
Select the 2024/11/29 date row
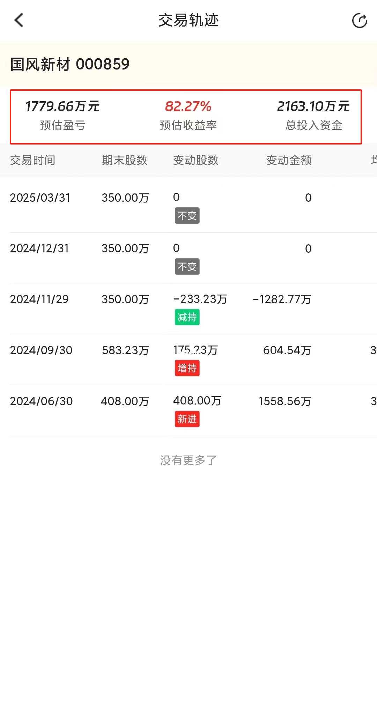tap(39, 299)
